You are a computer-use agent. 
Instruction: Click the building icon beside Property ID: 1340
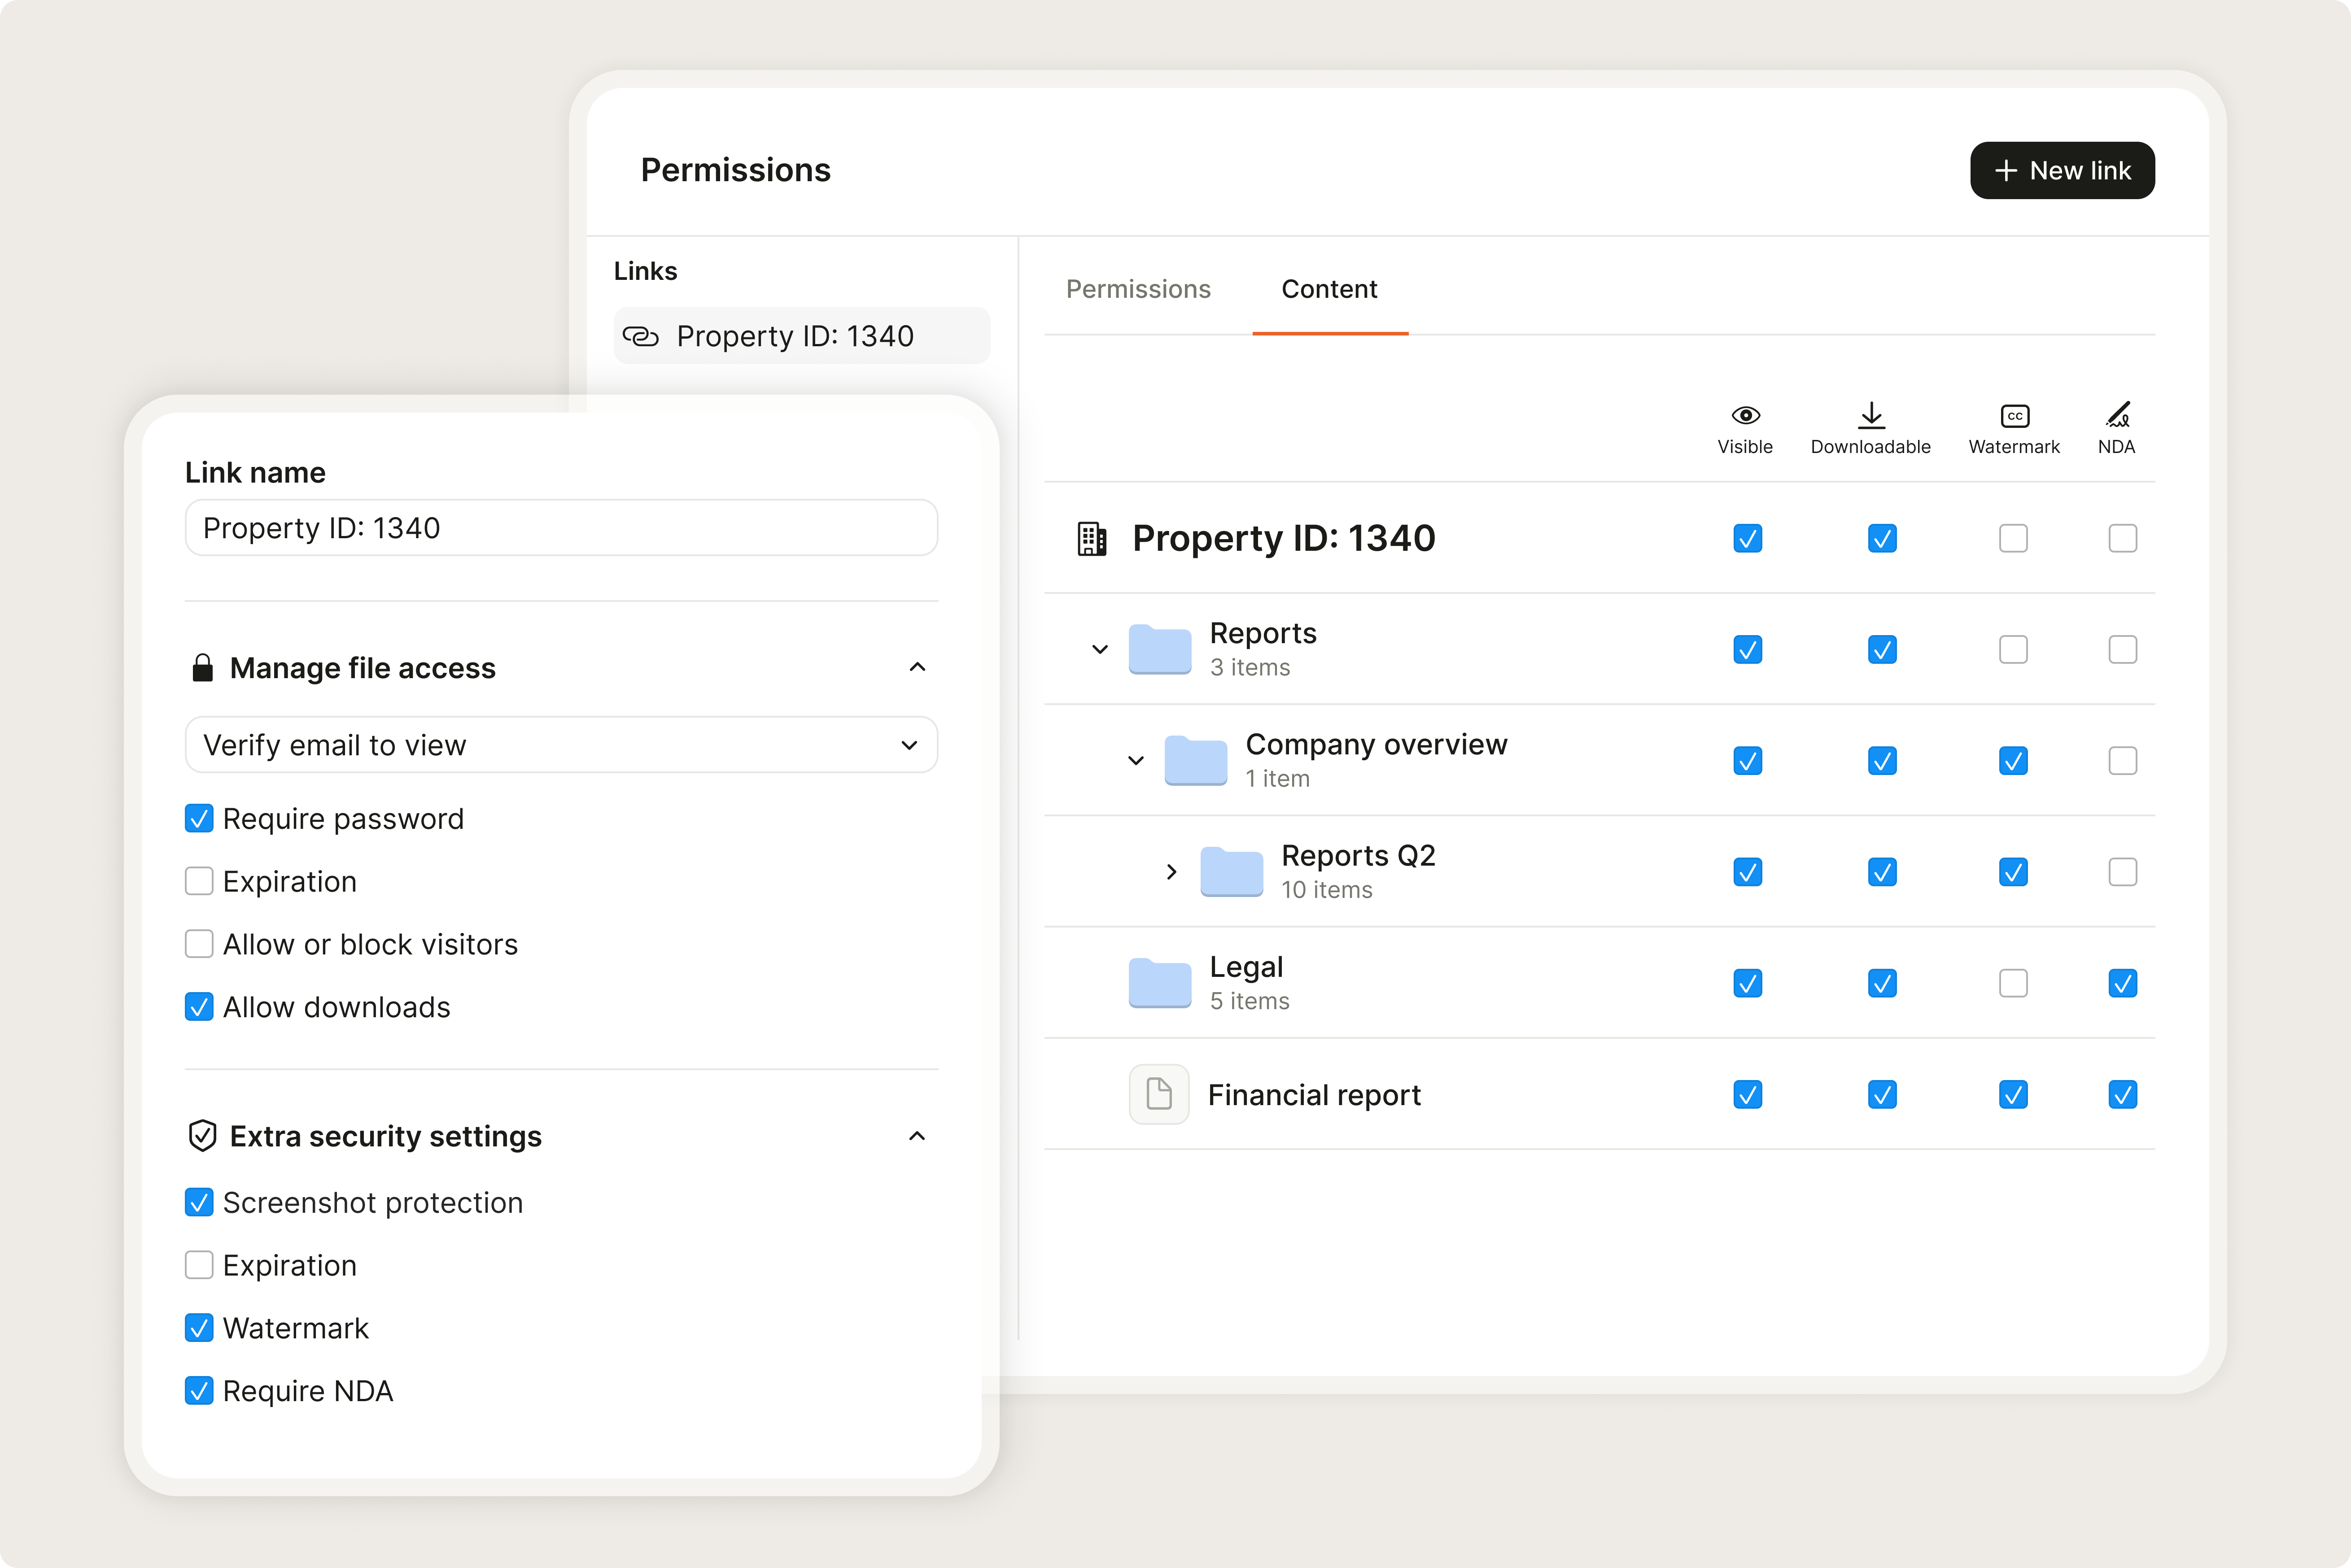click(1092, 539)
